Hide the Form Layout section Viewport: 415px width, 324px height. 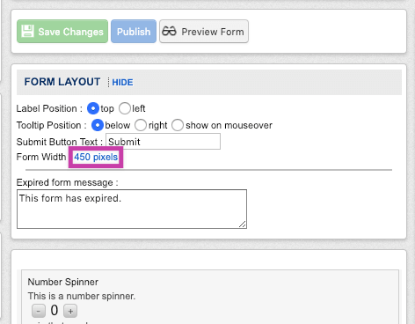tap(122, 82)
